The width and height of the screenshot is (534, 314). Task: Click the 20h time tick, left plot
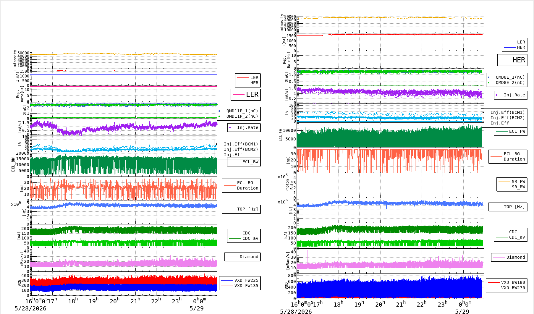(x=114, y=301)
